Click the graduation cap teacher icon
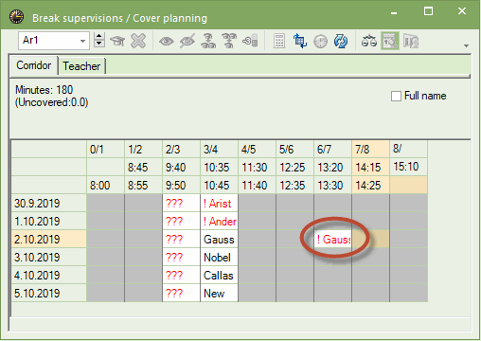 pos(117,41)
